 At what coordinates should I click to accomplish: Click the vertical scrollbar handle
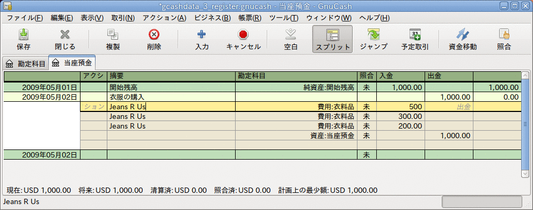coord(525,124)
